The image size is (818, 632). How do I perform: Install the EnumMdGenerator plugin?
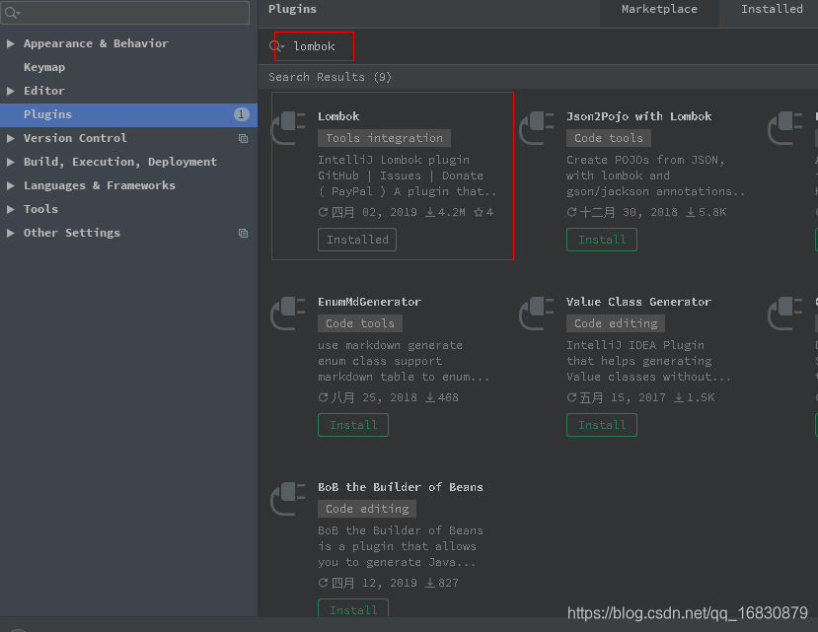(353, 425)
